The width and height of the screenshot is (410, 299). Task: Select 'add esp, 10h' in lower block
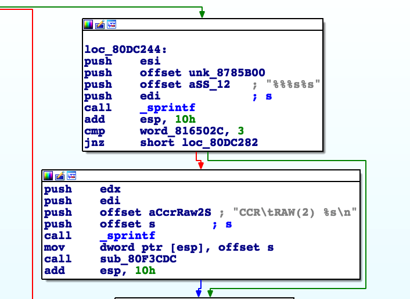pos(100,270)
